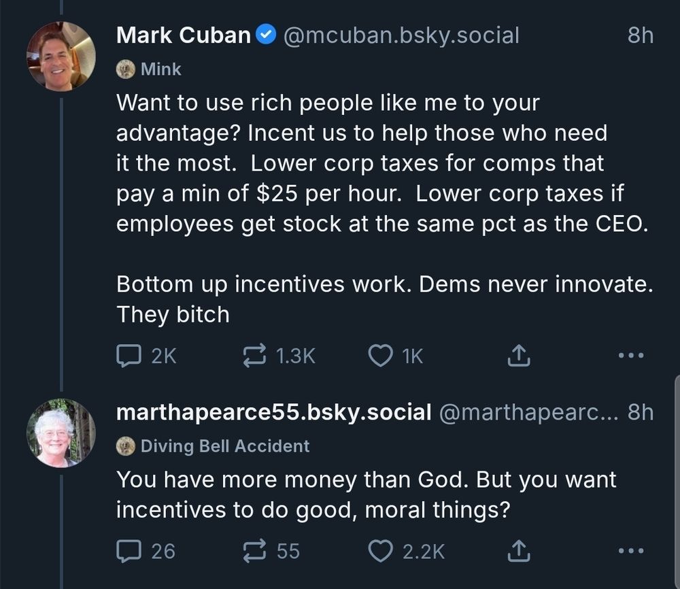The width and height of the screenshot is (680, 589).
Task: Open Mark Cuban's profile picture
Action: 61,56
